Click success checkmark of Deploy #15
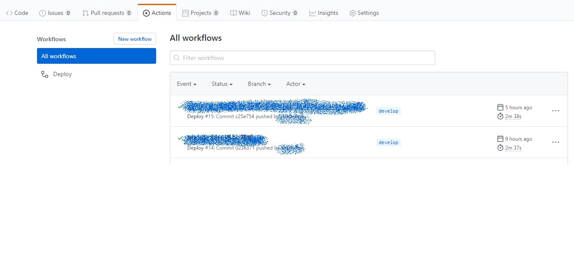Screen dimensions: 574x255 (x=180, y=106)
